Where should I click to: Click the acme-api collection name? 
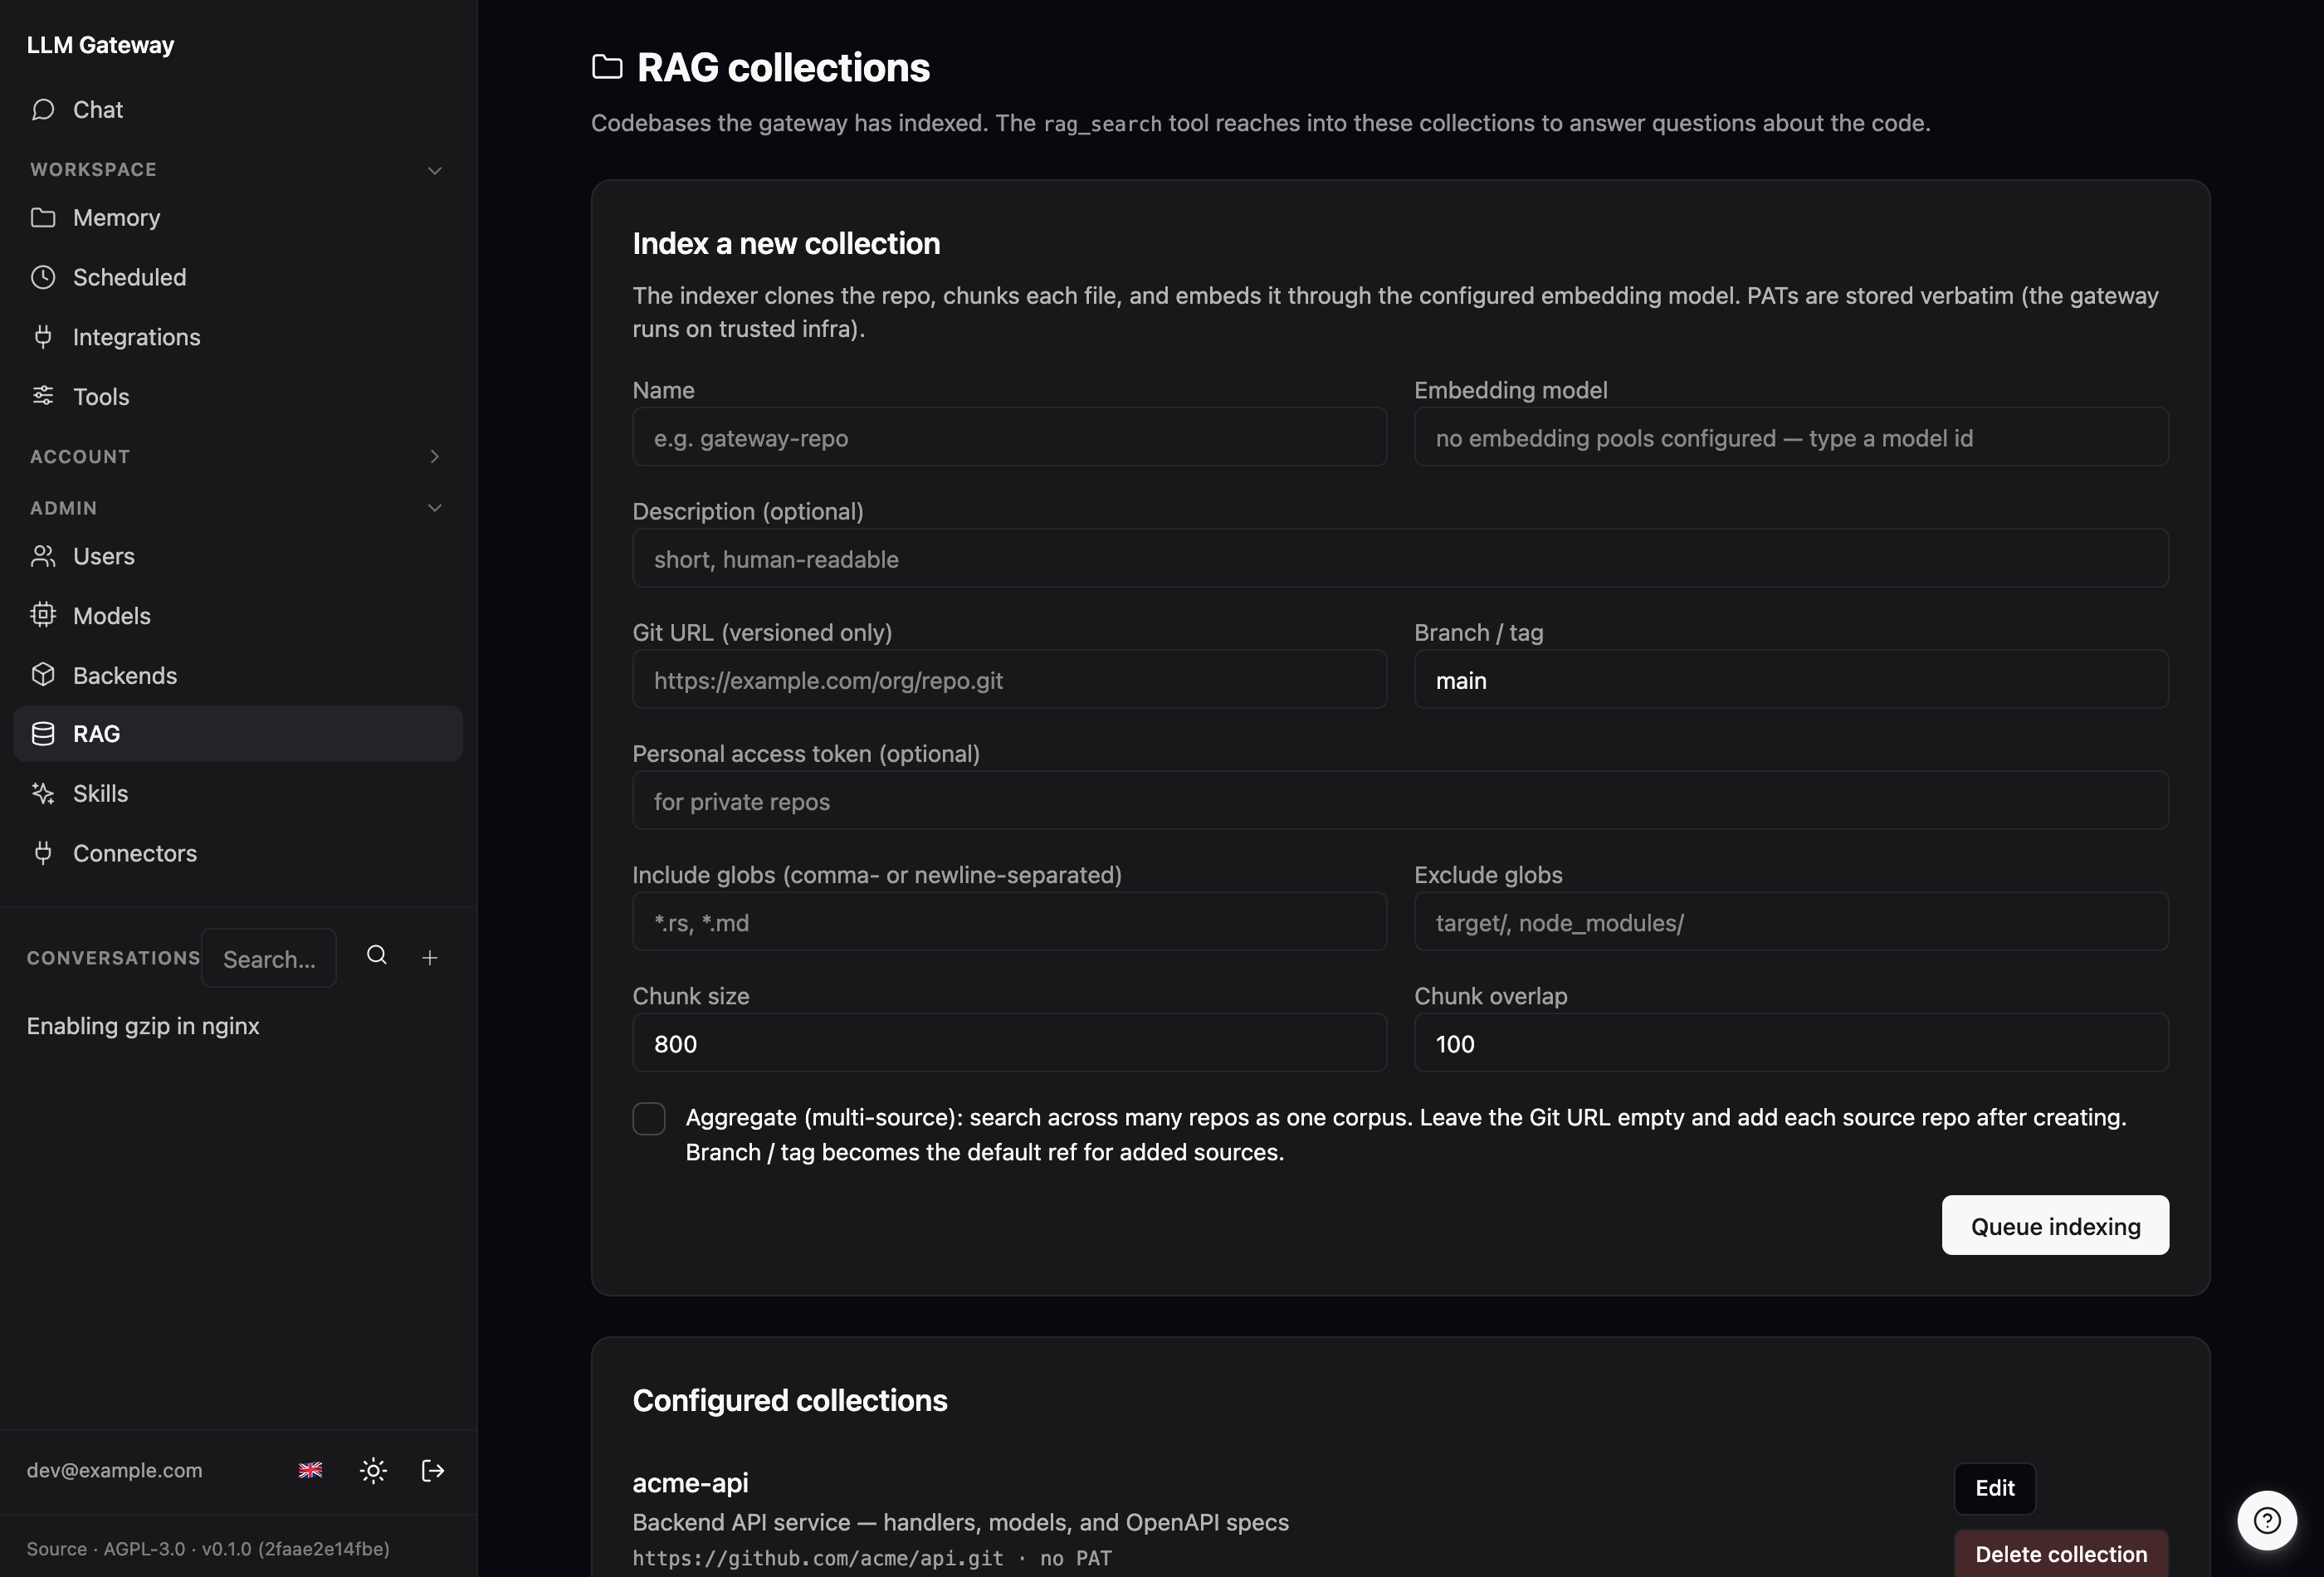click(690, 1482)
